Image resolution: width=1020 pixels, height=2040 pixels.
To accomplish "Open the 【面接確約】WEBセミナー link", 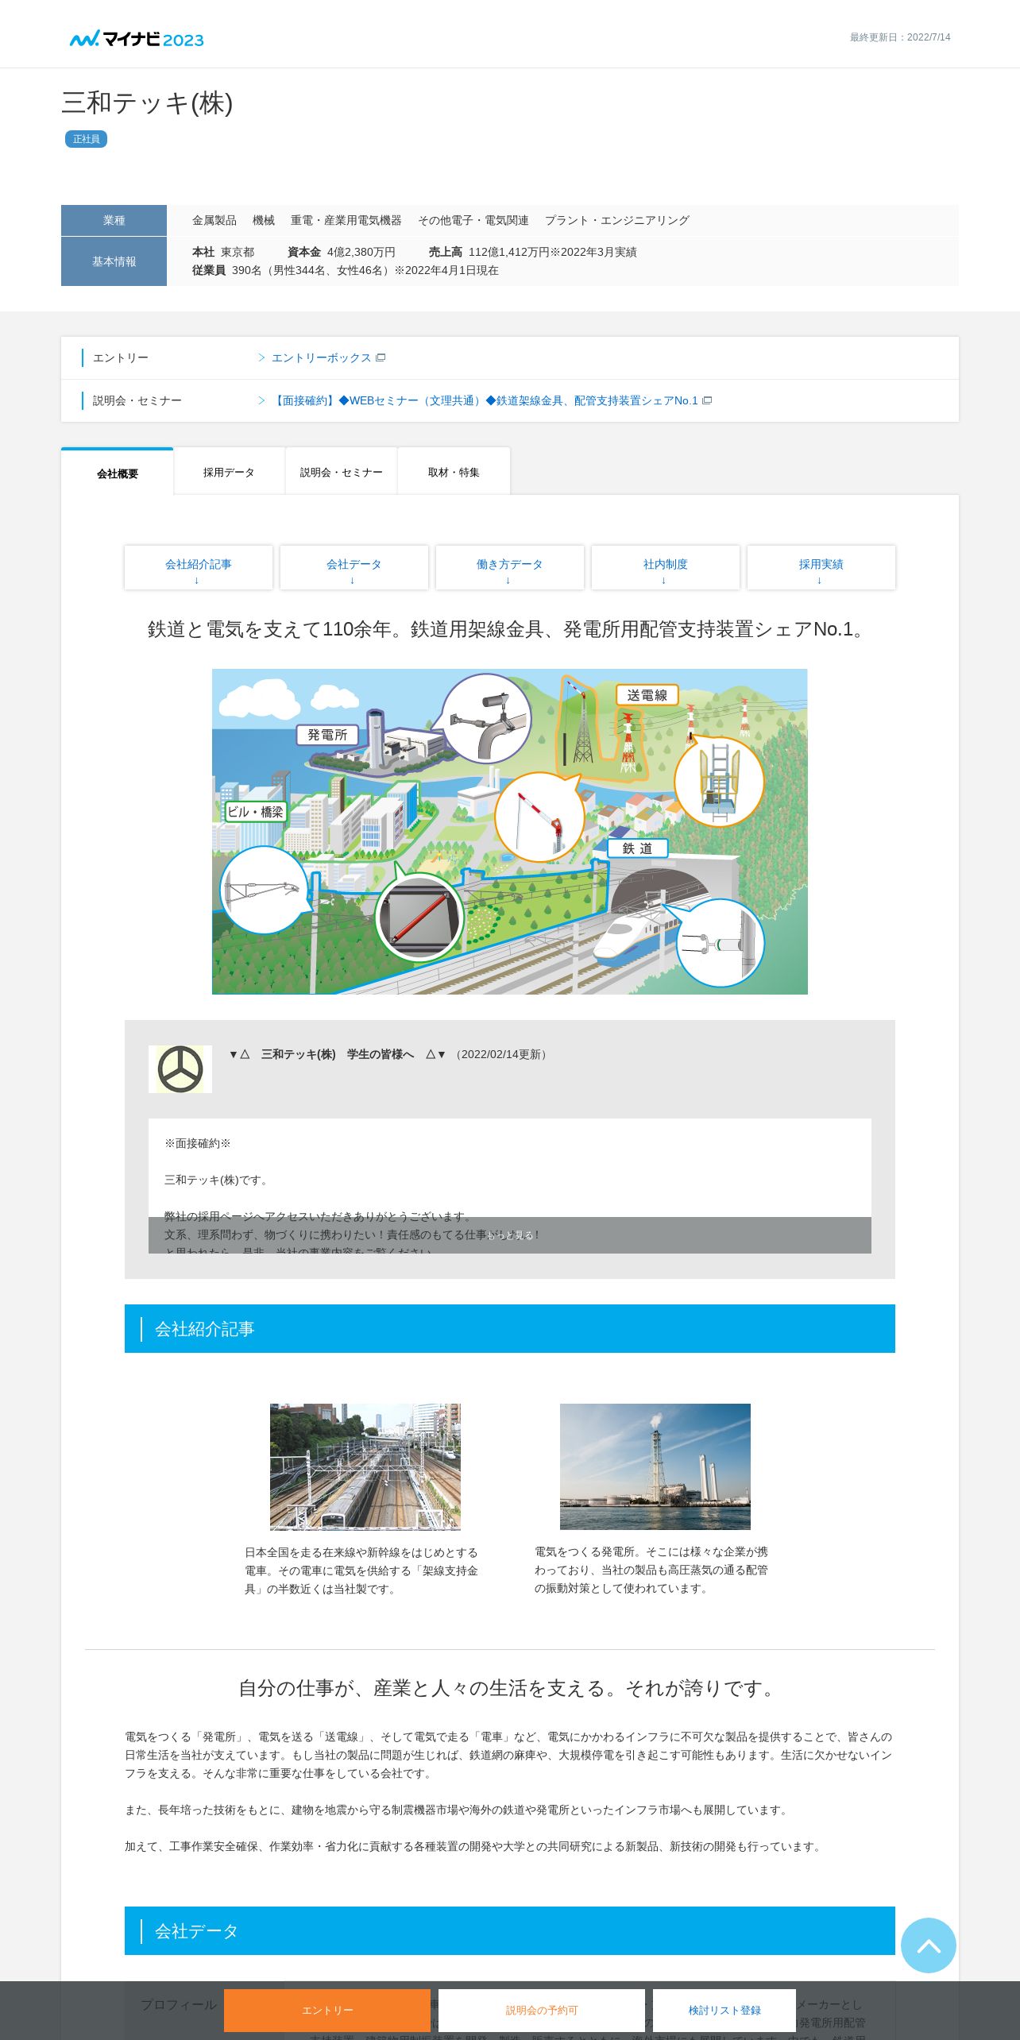I will click(x=485, y=400).
